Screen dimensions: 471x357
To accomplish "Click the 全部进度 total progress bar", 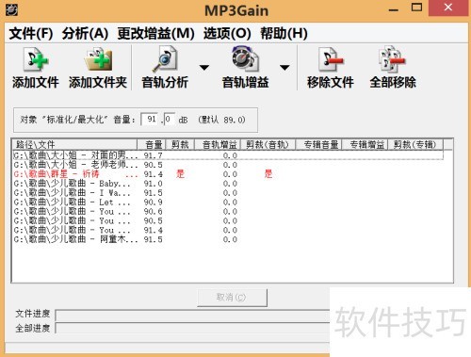I will (192, 328).
